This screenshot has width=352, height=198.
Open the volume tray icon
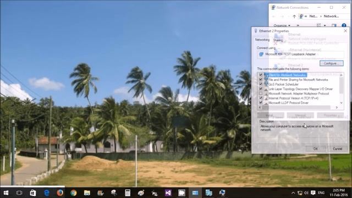pos(306,193)
